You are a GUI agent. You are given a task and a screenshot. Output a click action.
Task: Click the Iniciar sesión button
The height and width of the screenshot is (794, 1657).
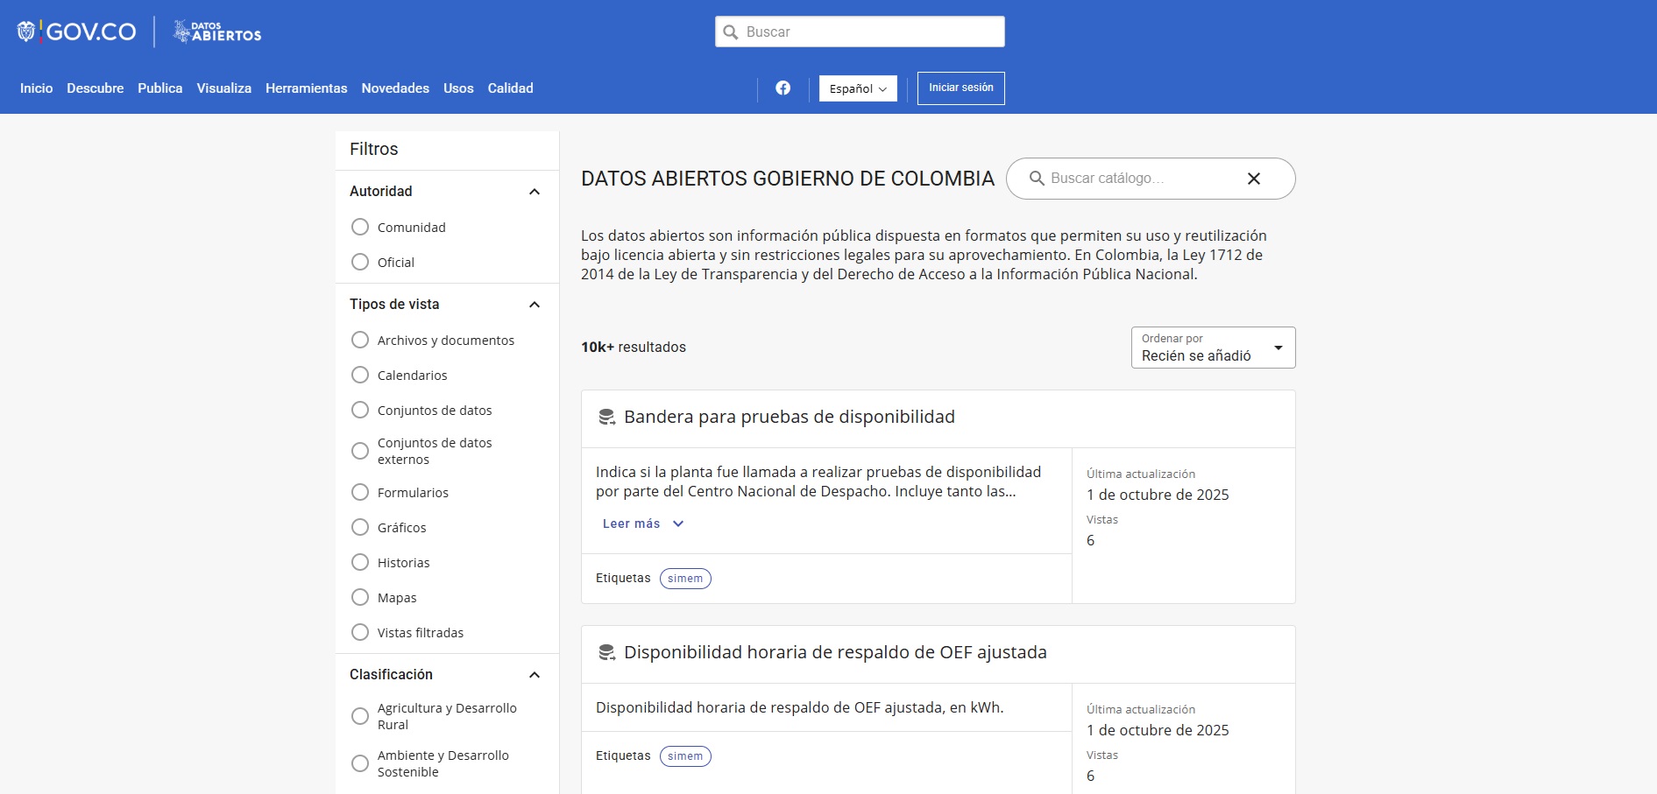pos(960,88)
